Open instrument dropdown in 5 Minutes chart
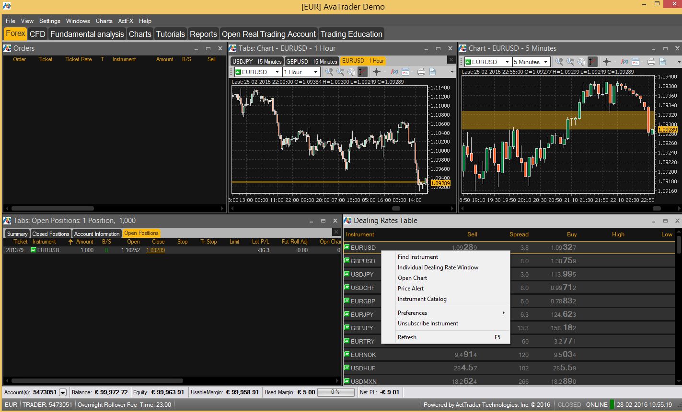 (x=507, y=62)
